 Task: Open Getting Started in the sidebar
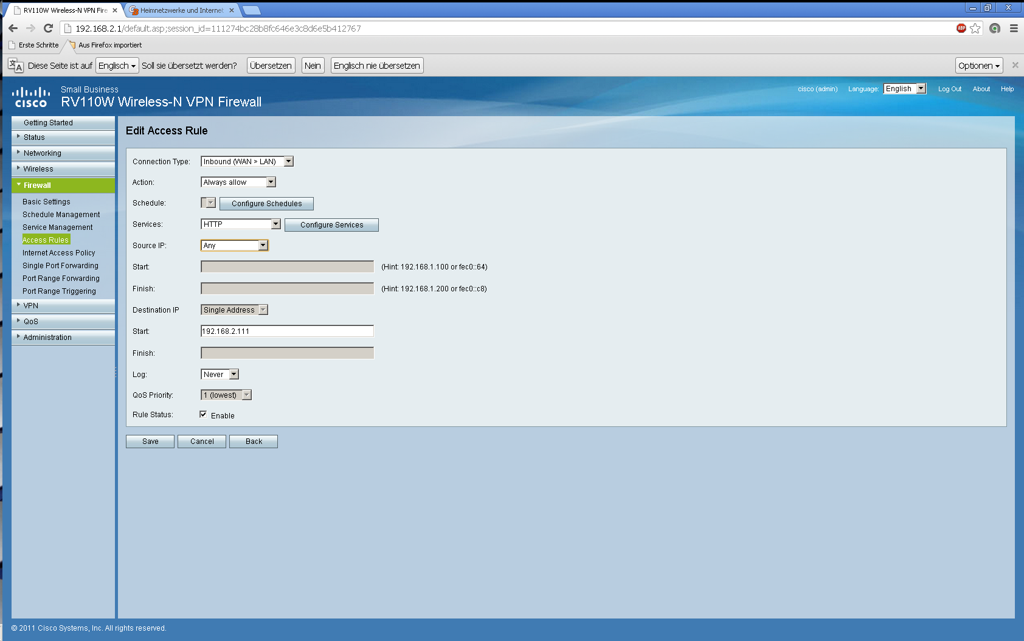[x=63, y=123]
